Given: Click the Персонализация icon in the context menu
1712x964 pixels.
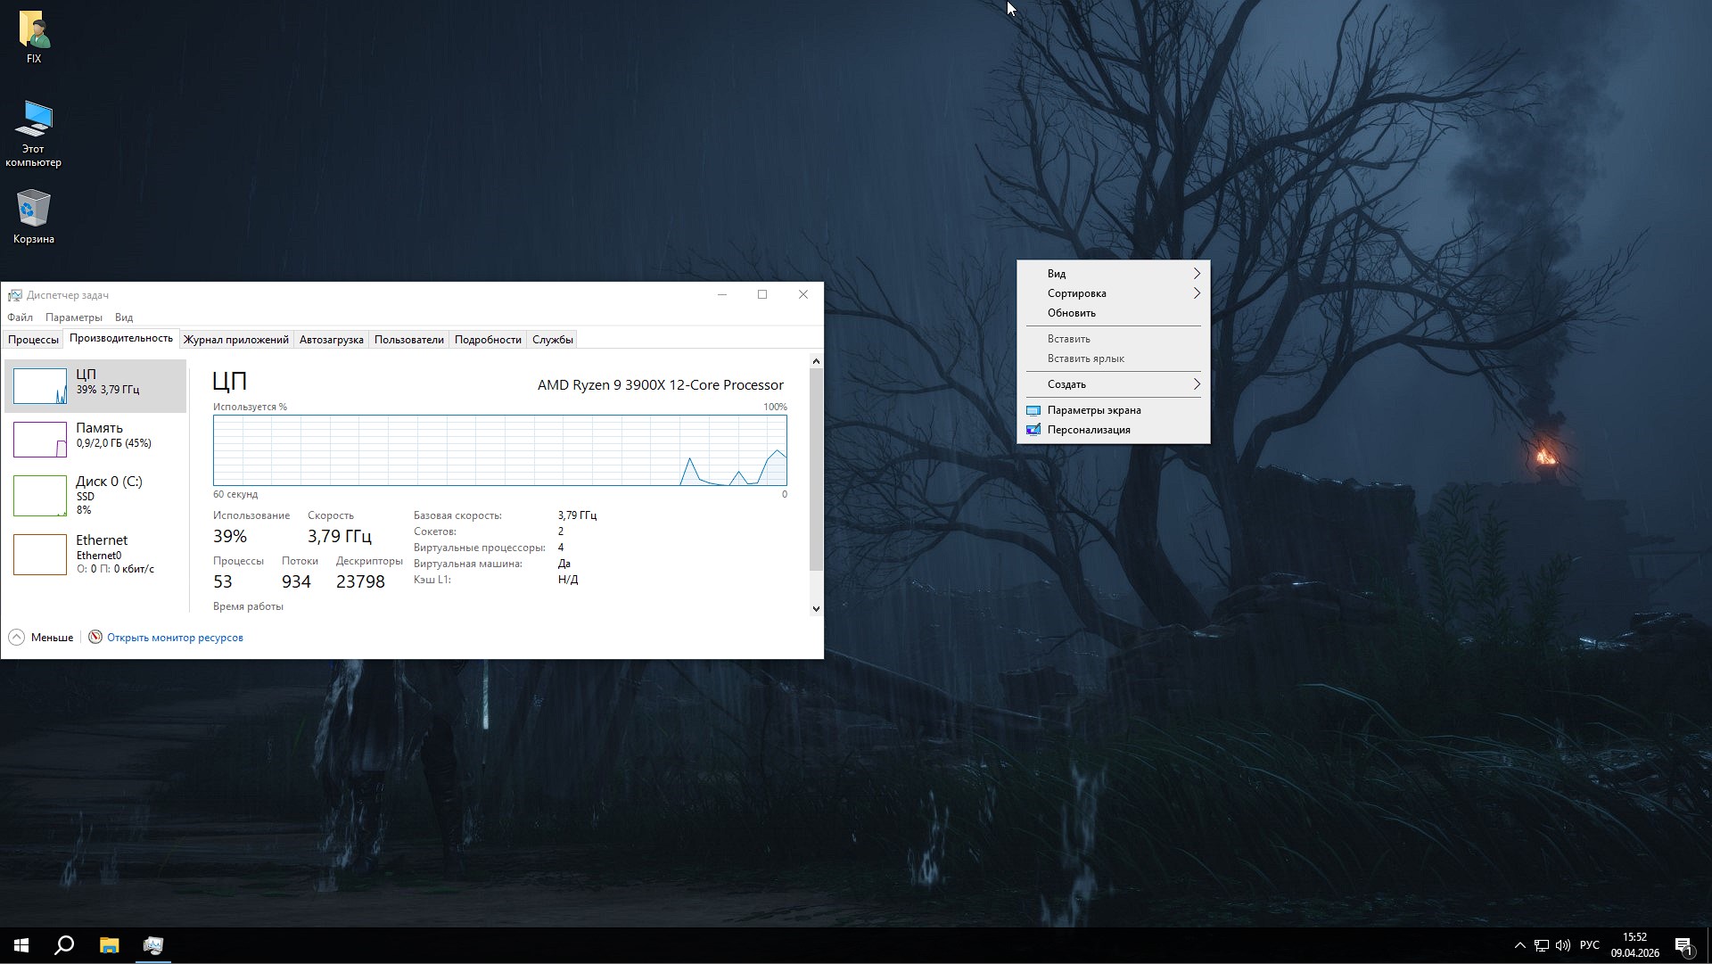Looking at the screenshot, I should pos(1033,429).
